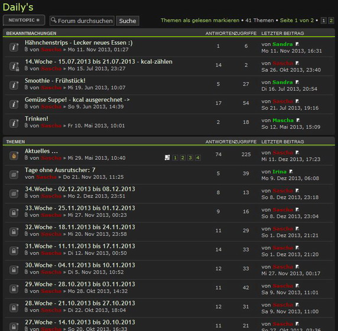Image resolution: width=338 pixels, height=331 pixels.
Task: Click Themen als gelesen markieren
Action: [x=200, y=20]
